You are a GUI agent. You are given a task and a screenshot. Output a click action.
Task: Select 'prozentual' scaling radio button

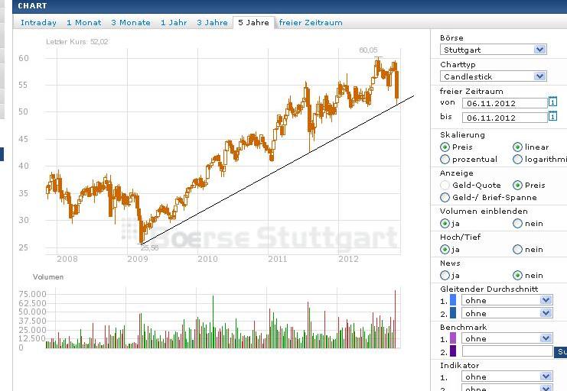click(x=445, y=160)
